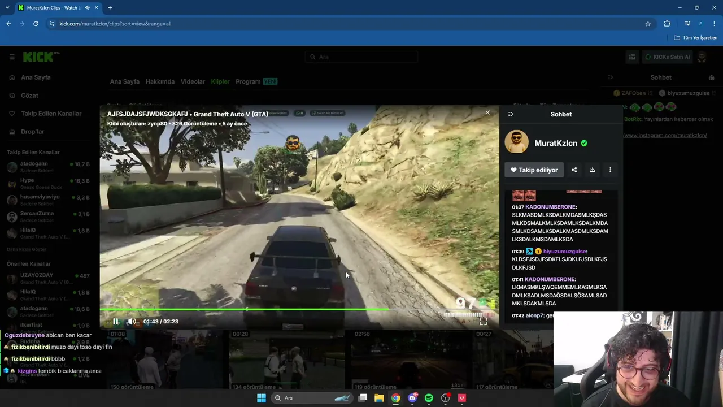Collapse the clip Sohbet chat panel

pyautogui.click(x=511, y=114)
